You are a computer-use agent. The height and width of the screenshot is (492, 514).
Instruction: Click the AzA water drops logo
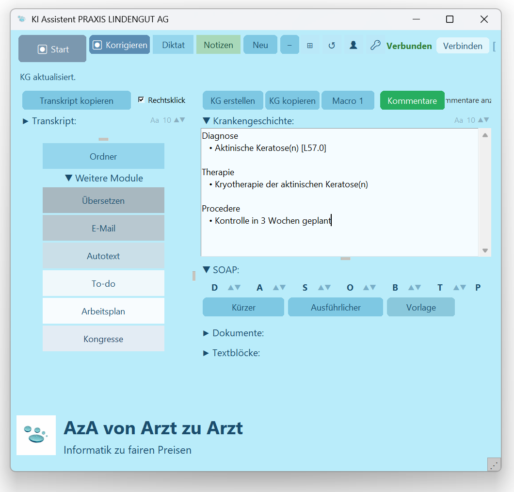[x=36, y=435]
